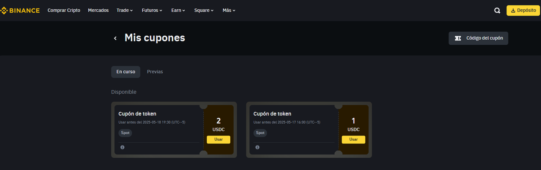
Task: Click Spot tag on 2 USDC coupon
Action: [x=126, y=132]
